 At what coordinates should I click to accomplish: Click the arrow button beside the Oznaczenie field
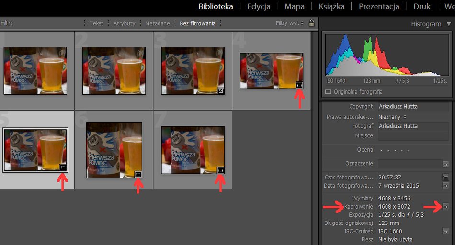point(445,164)
